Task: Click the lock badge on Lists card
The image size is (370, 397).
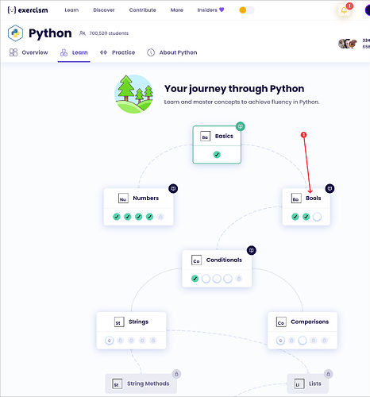Action: [328, 374]
